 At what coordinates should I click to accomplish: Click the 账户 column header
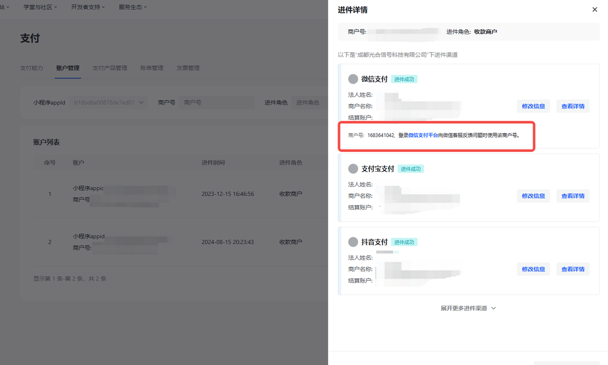(78, 163)
